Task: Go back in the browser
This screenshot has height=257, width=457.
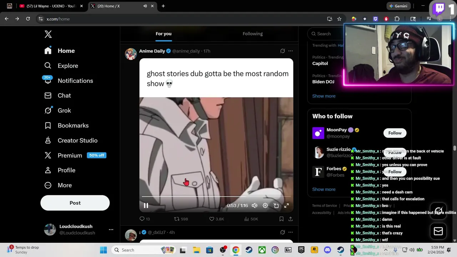Action: click(6, 19)
